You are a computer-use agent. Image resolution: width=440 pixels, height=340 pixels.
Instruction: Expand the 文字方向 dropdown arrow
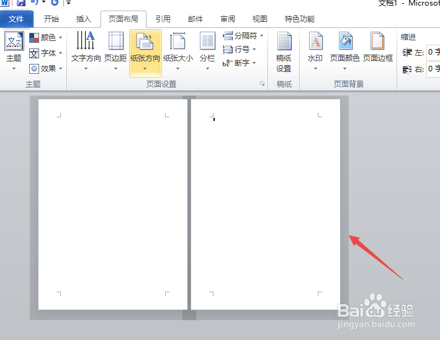(86, 68)
